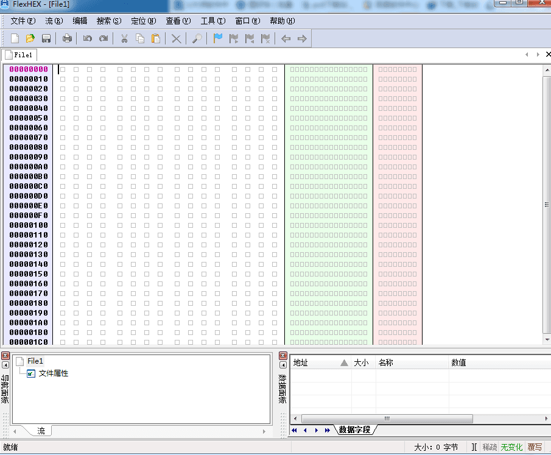The image size is (551, 455).
Task: Copy selection with the copy icon
Action: [x=140, y=38]
